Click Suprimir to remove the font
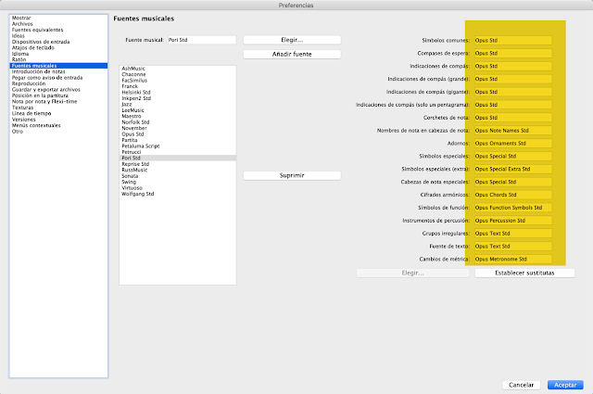Screen dimensions: 593x394 292,175
